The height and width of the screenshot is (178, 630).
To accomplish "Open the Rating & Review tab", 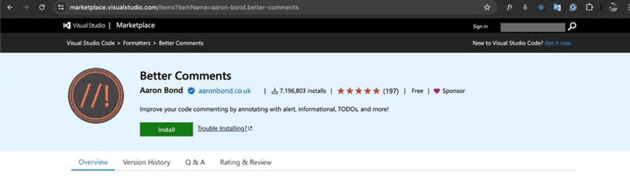I will click(246, 162).
